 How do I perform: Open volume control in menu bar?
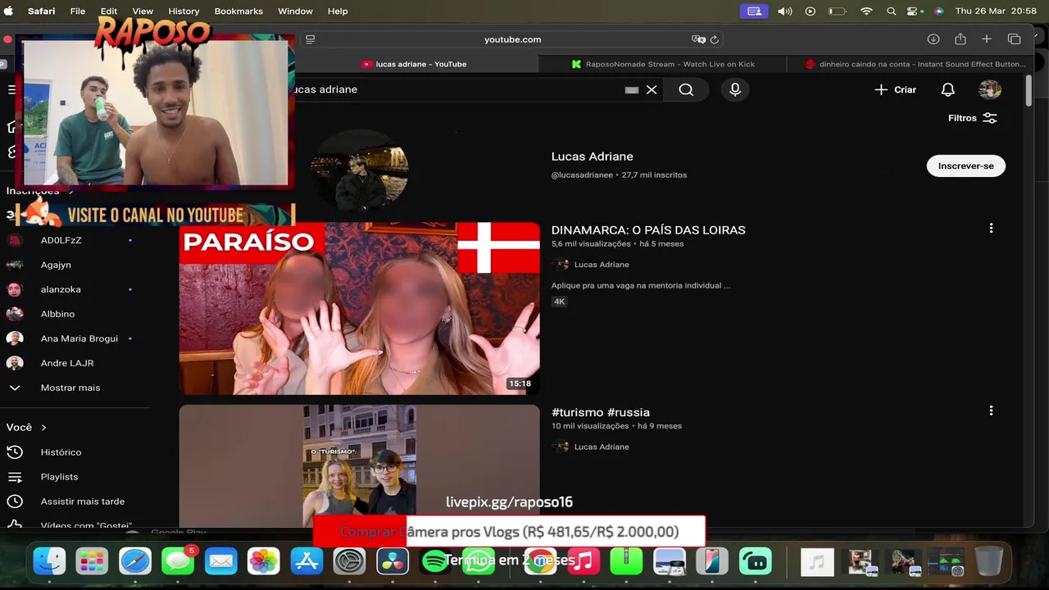(x=784, y=11)
